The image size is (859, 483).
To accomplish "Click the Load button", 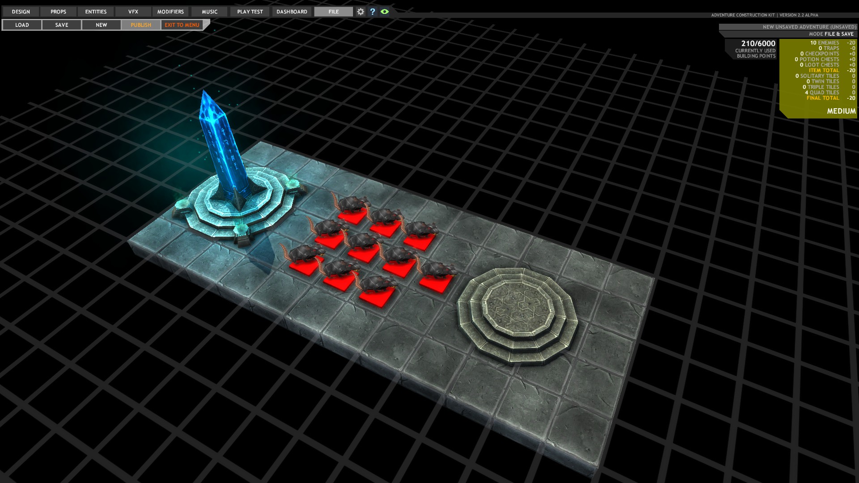I will point(22,25).
